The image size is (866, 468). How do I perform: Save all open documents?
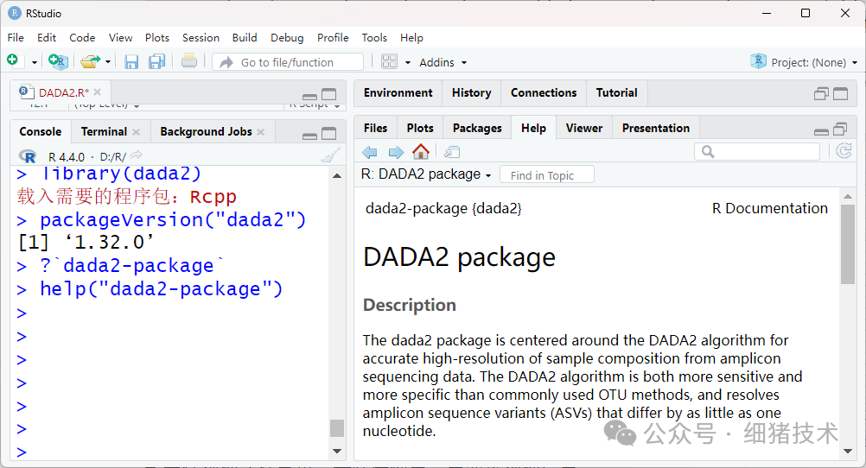coord(156,61)
